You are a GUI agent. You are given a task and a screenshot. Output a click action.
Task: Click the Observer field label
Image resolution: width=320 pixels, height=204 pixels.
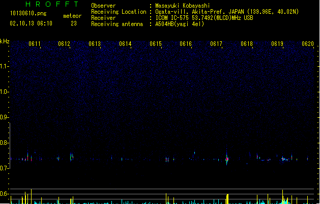[103, 6]
